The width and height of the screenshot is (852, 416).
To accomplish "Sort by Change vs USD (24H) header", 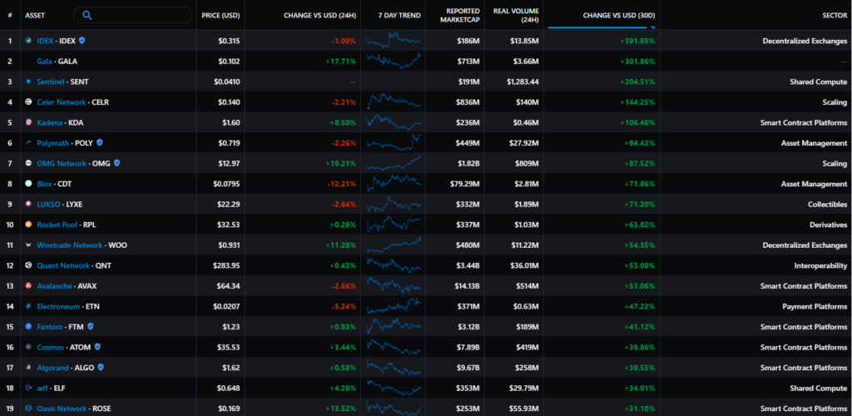I will tap(319, 15).
